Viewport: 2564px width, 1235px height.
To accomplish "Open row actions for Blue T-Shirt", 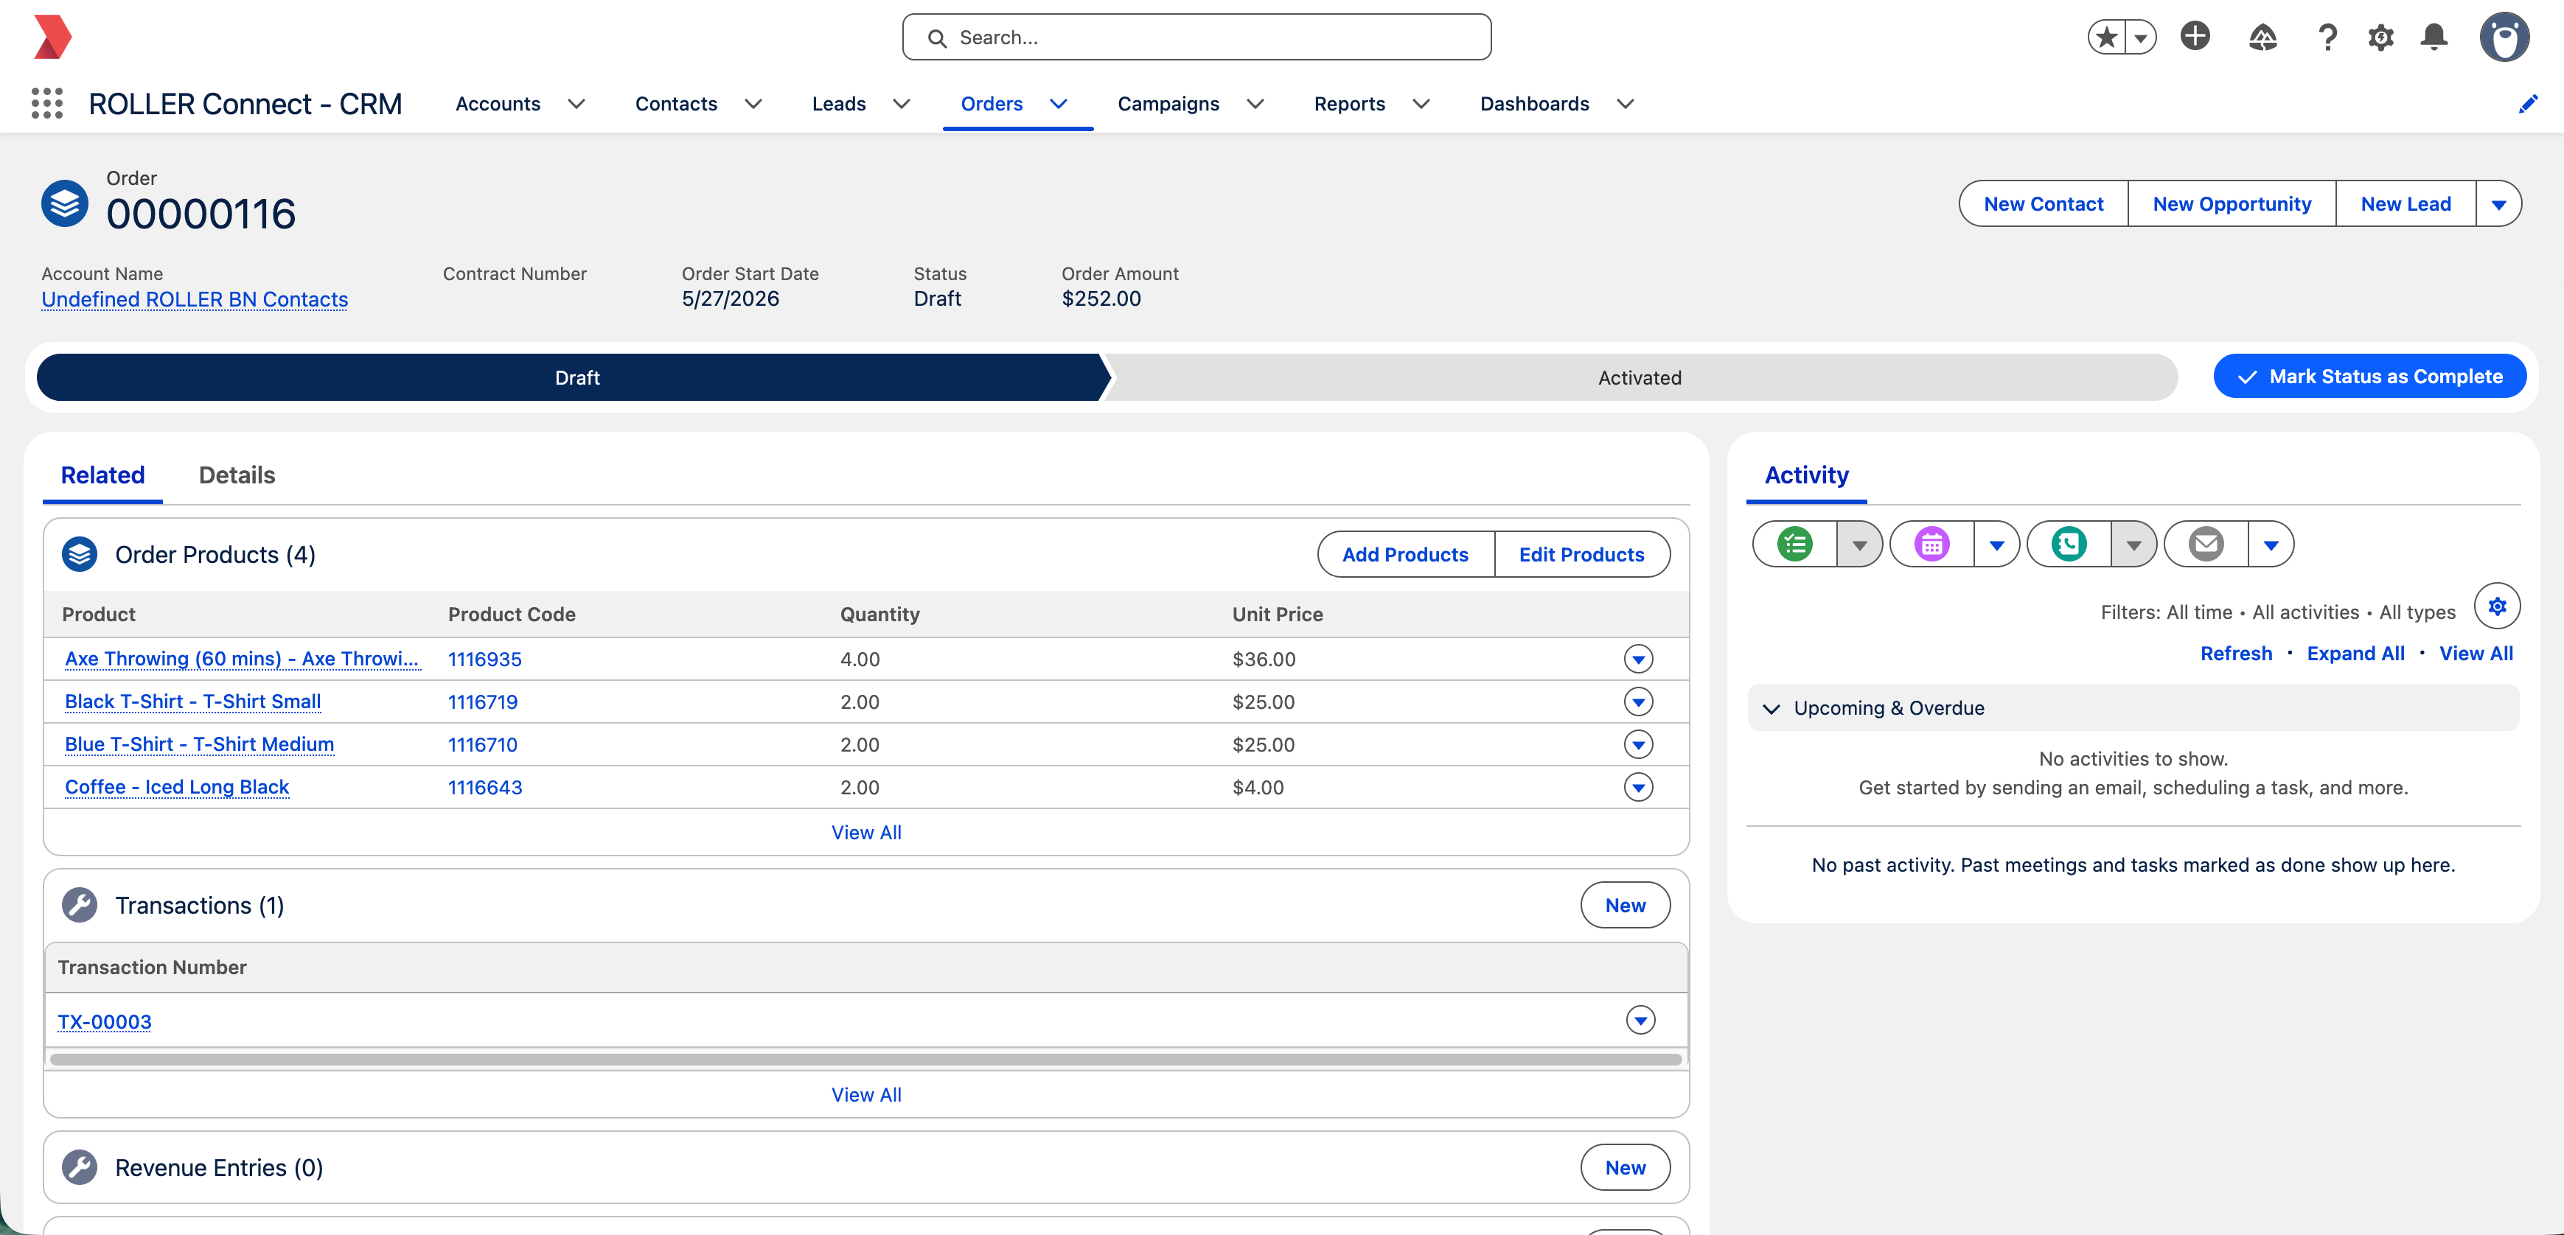I will (1638, 744).
